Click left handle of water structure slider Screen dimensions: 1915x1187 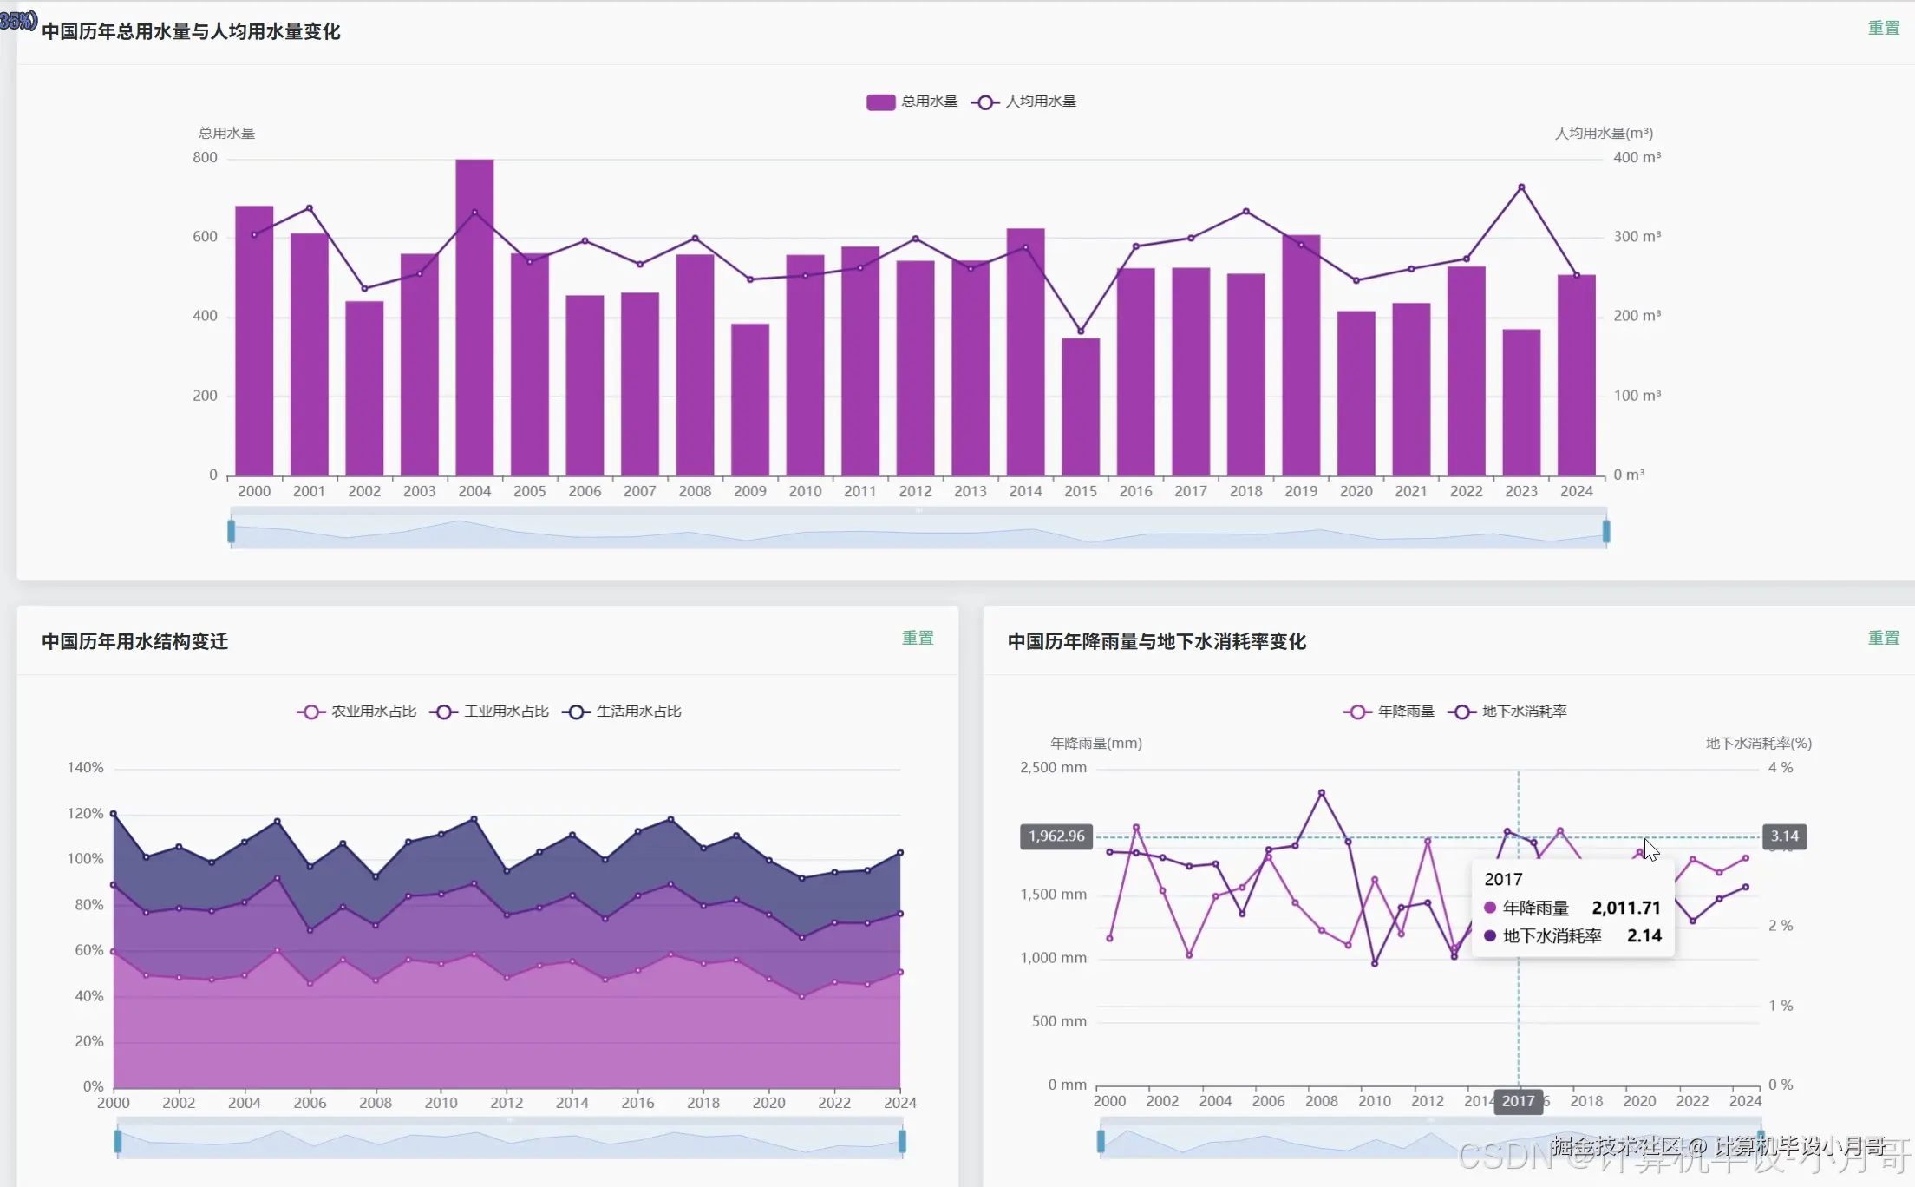coord(118,1142)
